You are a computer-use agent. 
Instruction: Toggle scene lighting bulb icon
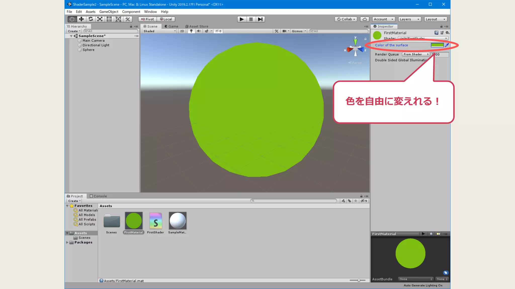[x=191, y=31]
